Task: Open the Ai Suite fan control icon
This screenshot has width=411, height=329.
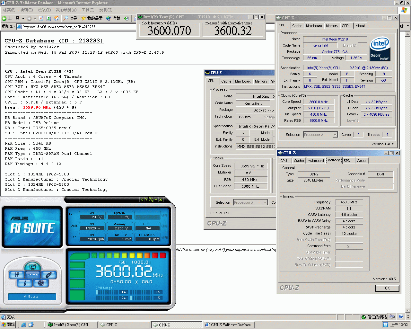Action: coord(40,283)
